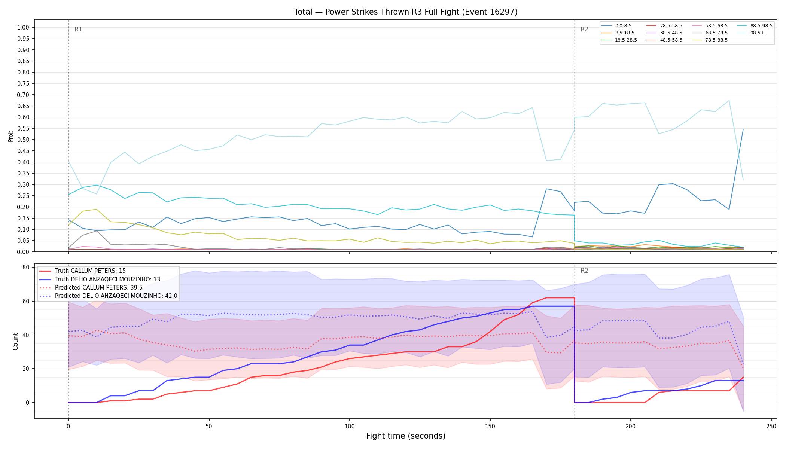Select the '48.5-58.5' legend label
Screen dimensions: 786x449
coord(671,40)
